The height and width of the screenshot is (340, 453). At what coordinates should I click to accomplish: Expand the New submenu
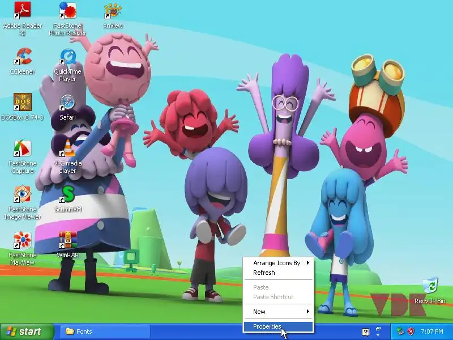pyautogui.click(x=279, y=312)
